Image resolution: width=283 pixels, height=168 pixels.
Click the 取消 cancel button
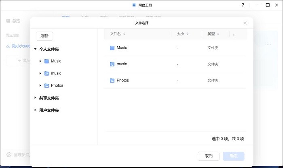[208, 156]
